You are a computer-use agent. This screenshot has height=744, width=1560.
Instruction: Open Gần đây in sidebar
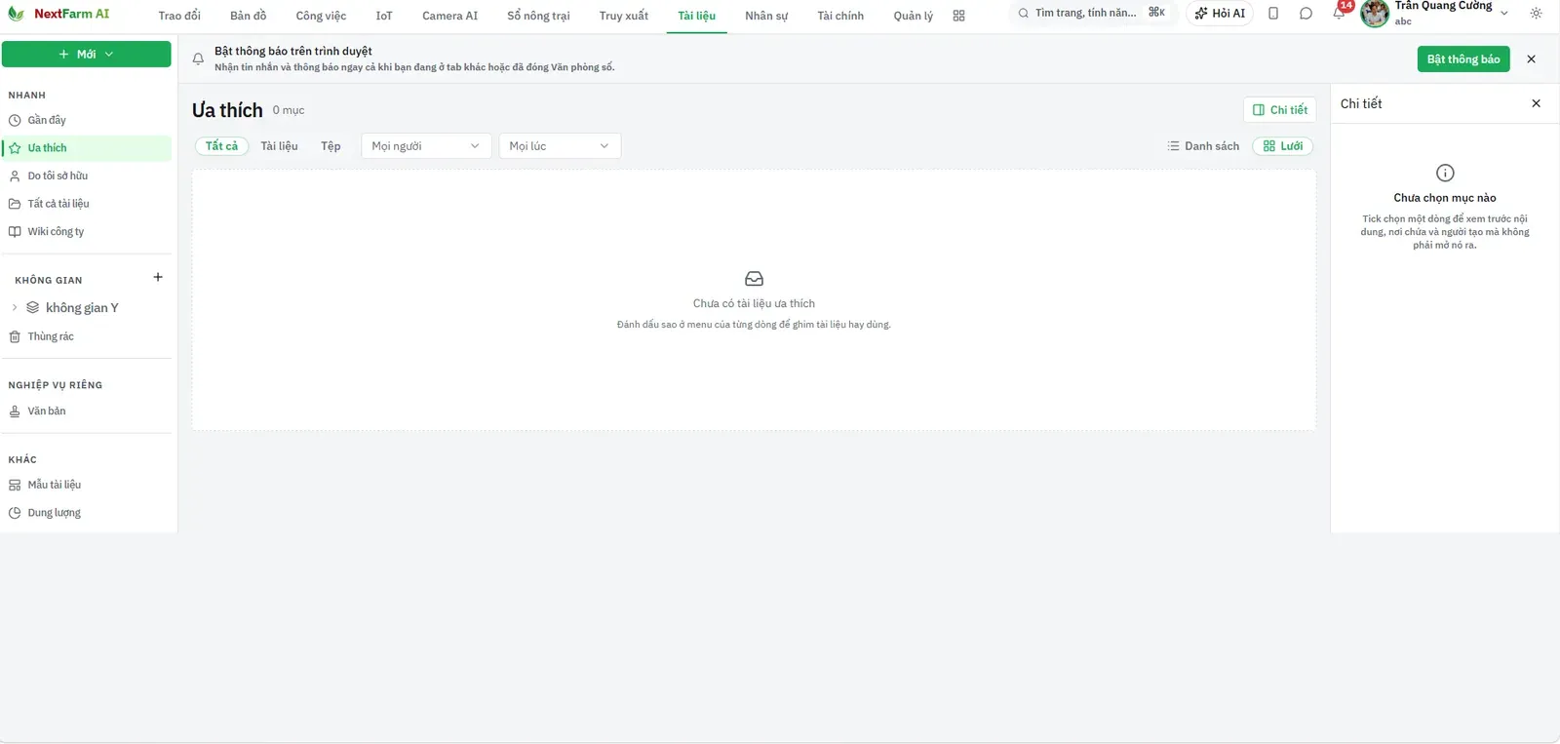click(87, 120)
